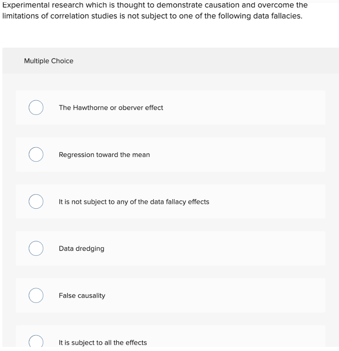Screen dimensions: 339x351
Task: Click the "It is subject to all the effects" text
Action: pyautogui.click(x=103, y=342)
